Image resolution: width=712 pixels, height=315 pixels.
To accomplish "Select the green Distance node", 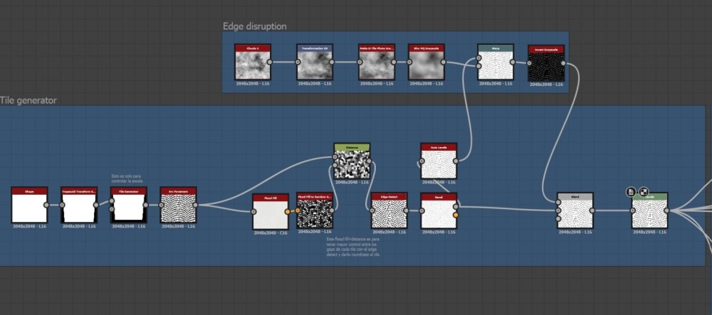I will [352, 161].
